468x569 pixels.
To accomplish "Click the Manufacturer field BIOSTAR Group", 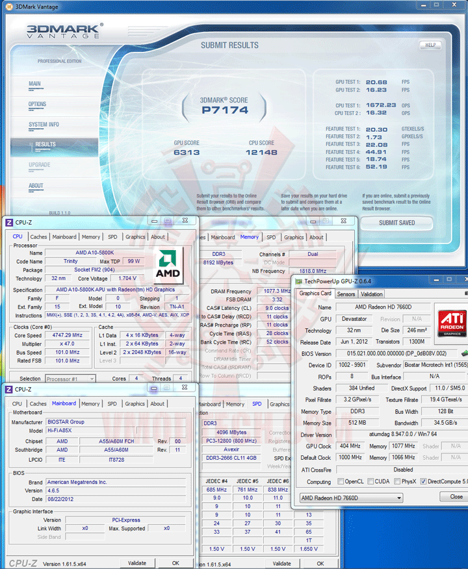I will [116, 422].
